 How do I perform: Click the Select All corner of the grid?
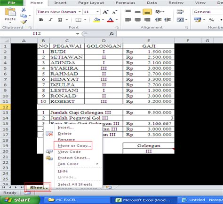(x=5, y=41)
